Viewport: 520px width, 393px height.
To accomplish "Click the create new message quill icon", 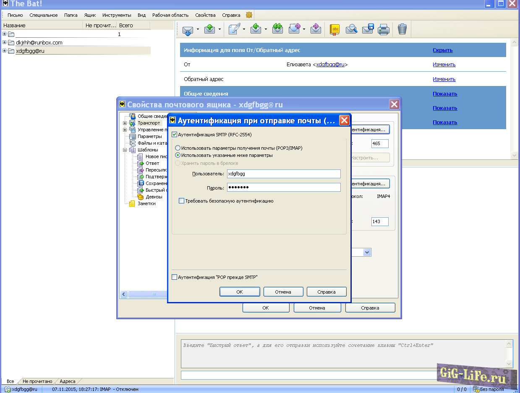I will [234, 29].
